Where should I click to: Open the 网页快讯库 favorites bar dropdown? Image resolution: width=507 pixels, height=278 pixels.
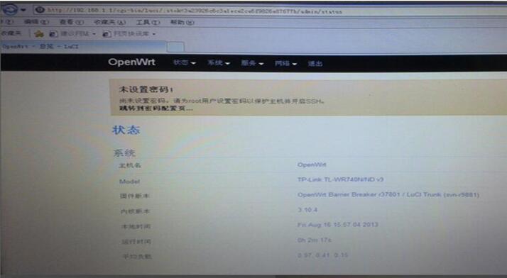pyautogui.click(x=129, y=33)
